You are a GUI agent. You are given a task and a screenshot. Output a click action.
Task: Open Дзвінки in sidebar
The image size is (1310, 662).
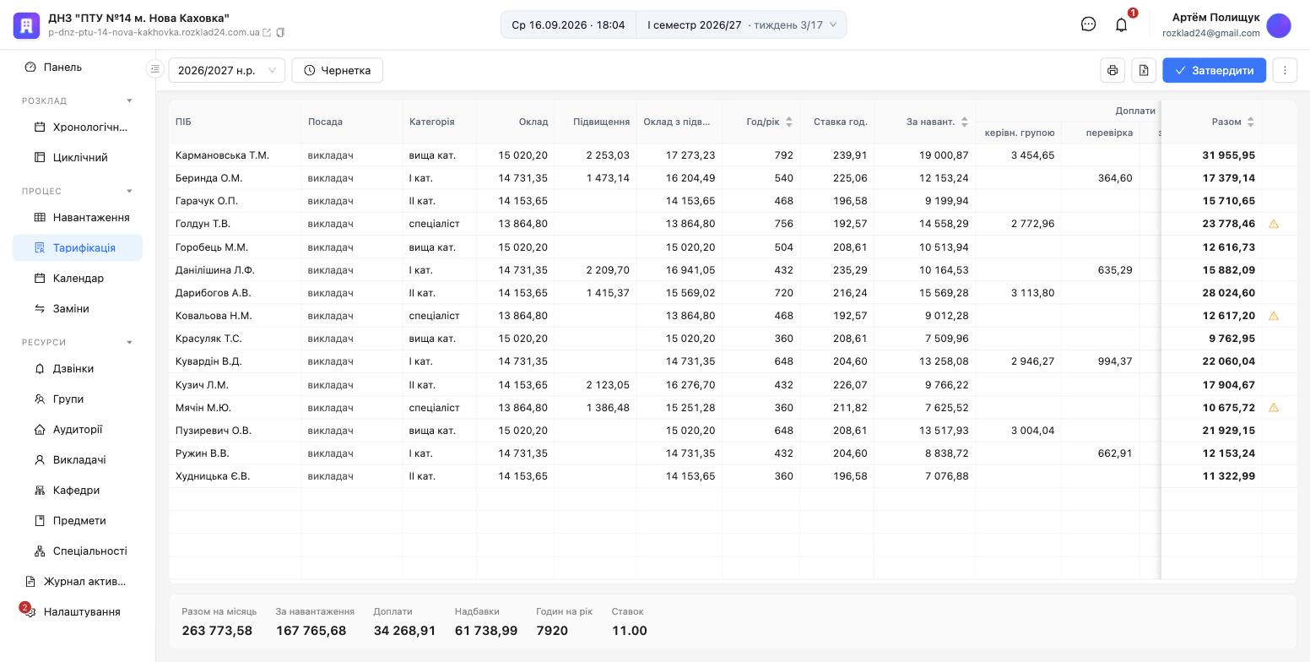(x=78, y=368)
